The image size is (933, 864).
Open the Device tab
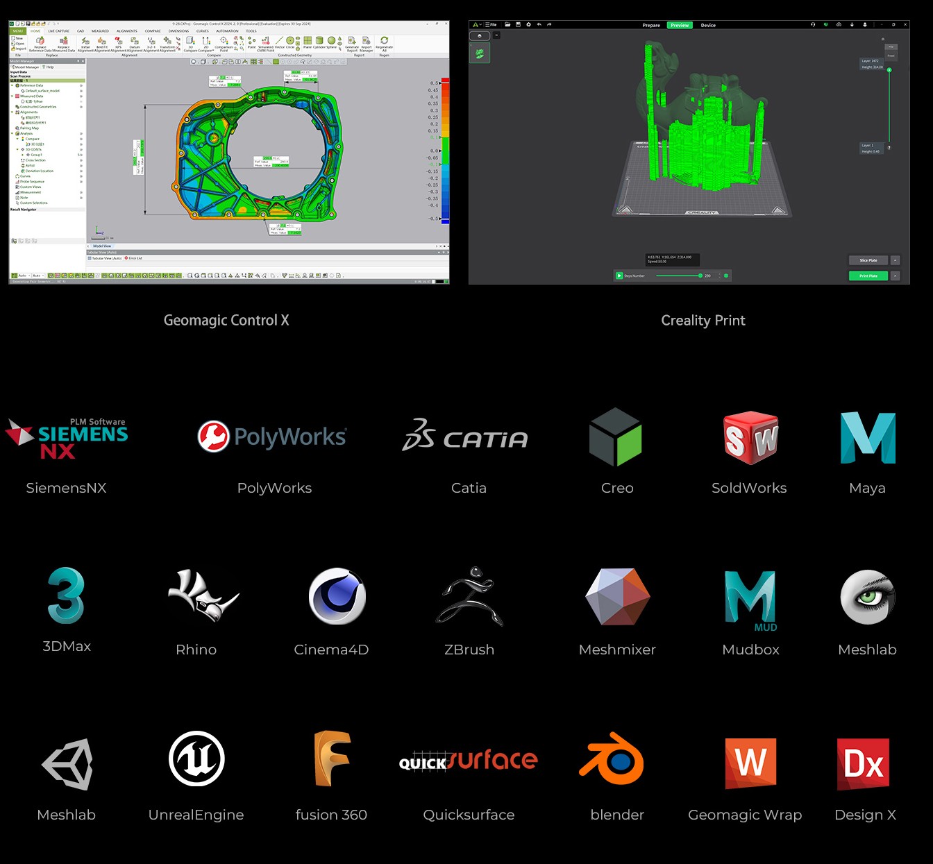[708, 25]
